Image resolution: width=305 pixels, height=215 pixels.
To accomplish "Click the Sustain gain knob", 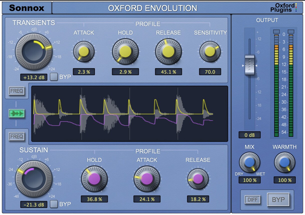I will 34,179.
